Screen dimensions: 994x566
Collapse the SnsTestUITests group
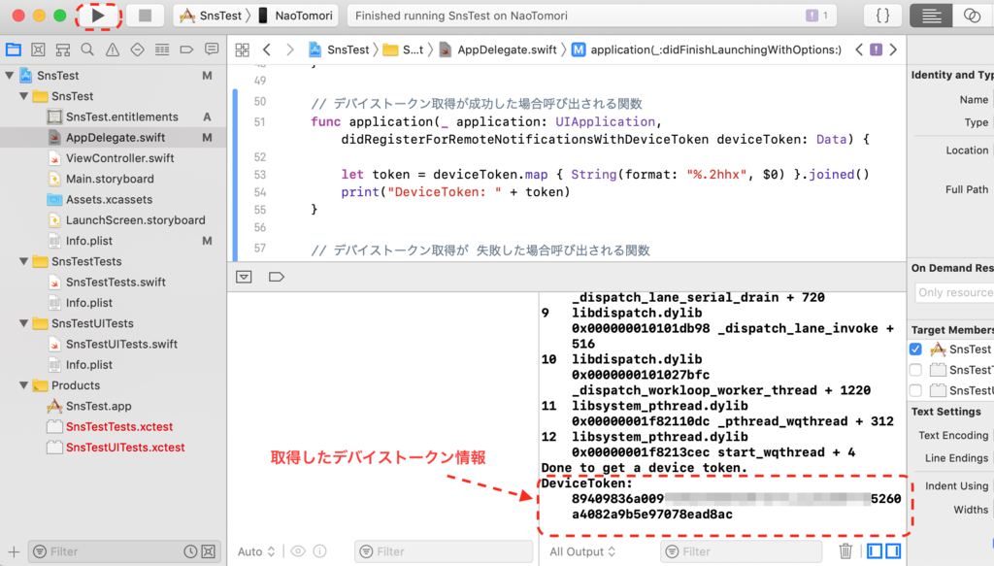24,323
